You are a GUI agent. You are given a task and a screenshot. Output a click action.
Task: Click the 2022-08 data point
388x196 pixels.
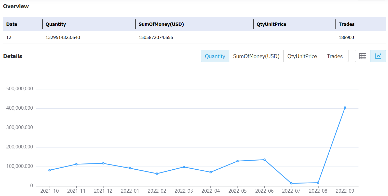[318, 183]
